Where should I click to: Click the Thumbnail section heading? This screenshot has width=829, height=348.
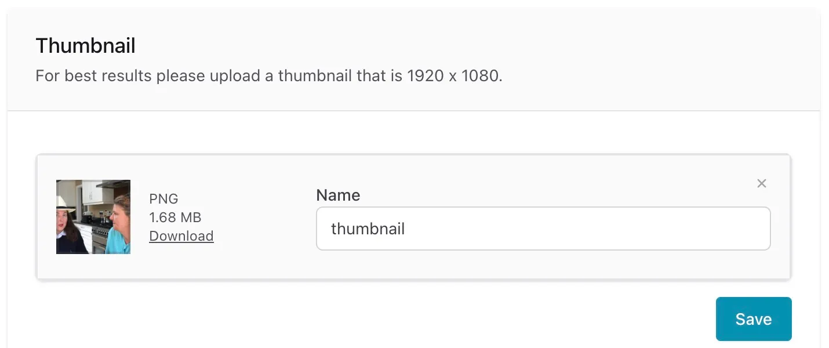pyautogui.click(x=85, y=46)
